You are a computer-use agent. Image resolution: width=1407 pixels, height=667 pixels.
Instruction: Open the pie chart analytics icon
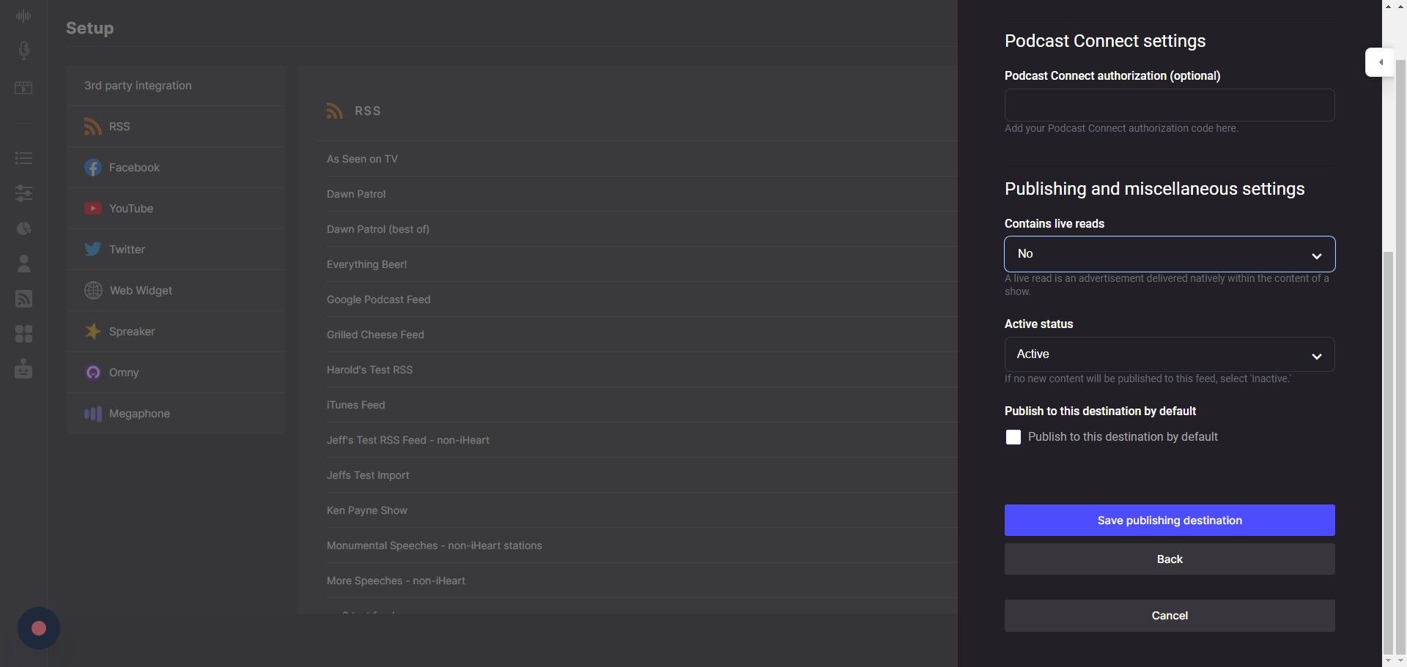pos(23,228)
